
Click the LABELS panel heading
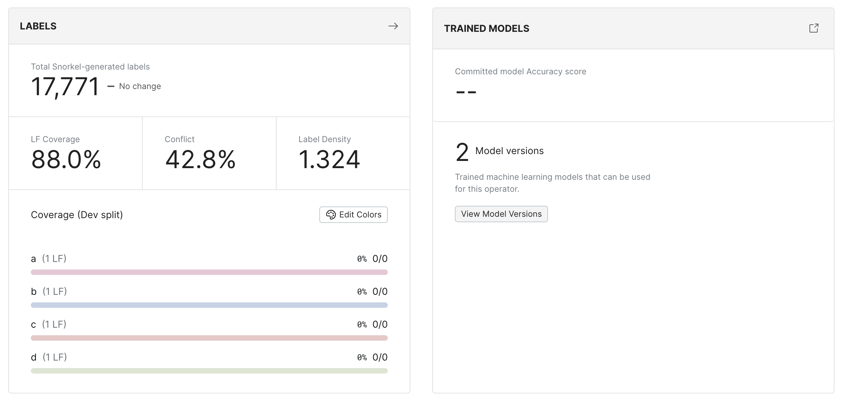click(x=38, y=26)
